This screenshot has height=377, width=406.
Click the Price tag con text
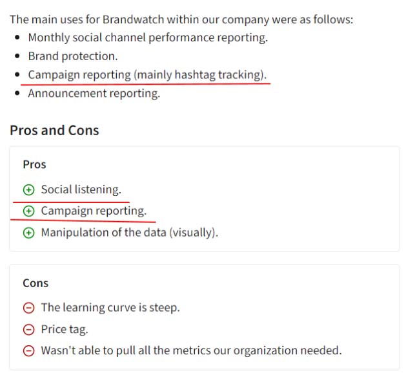tap(65, 330)
